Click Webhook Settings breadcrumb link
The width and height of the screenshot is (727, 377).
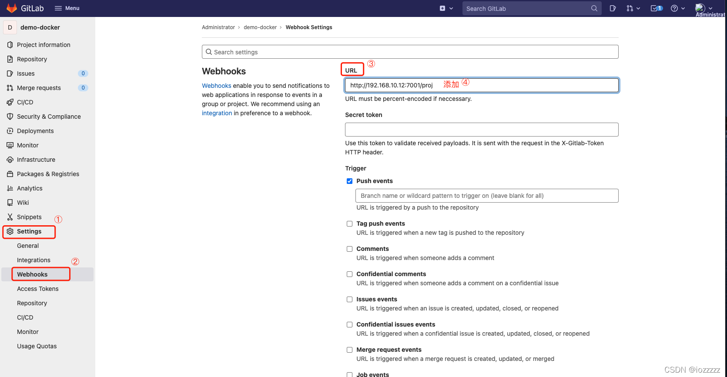tap(309, 27)
